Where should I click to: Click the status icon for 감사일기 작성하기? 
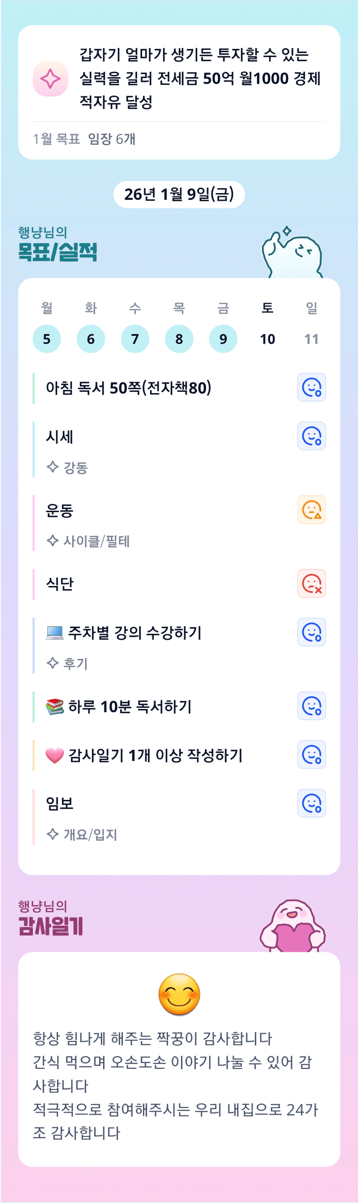[311, 754]
